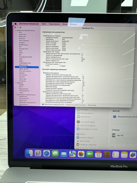Click the serial number XSN23SK0404 value
137x183 pixels.
click(67, 38)
